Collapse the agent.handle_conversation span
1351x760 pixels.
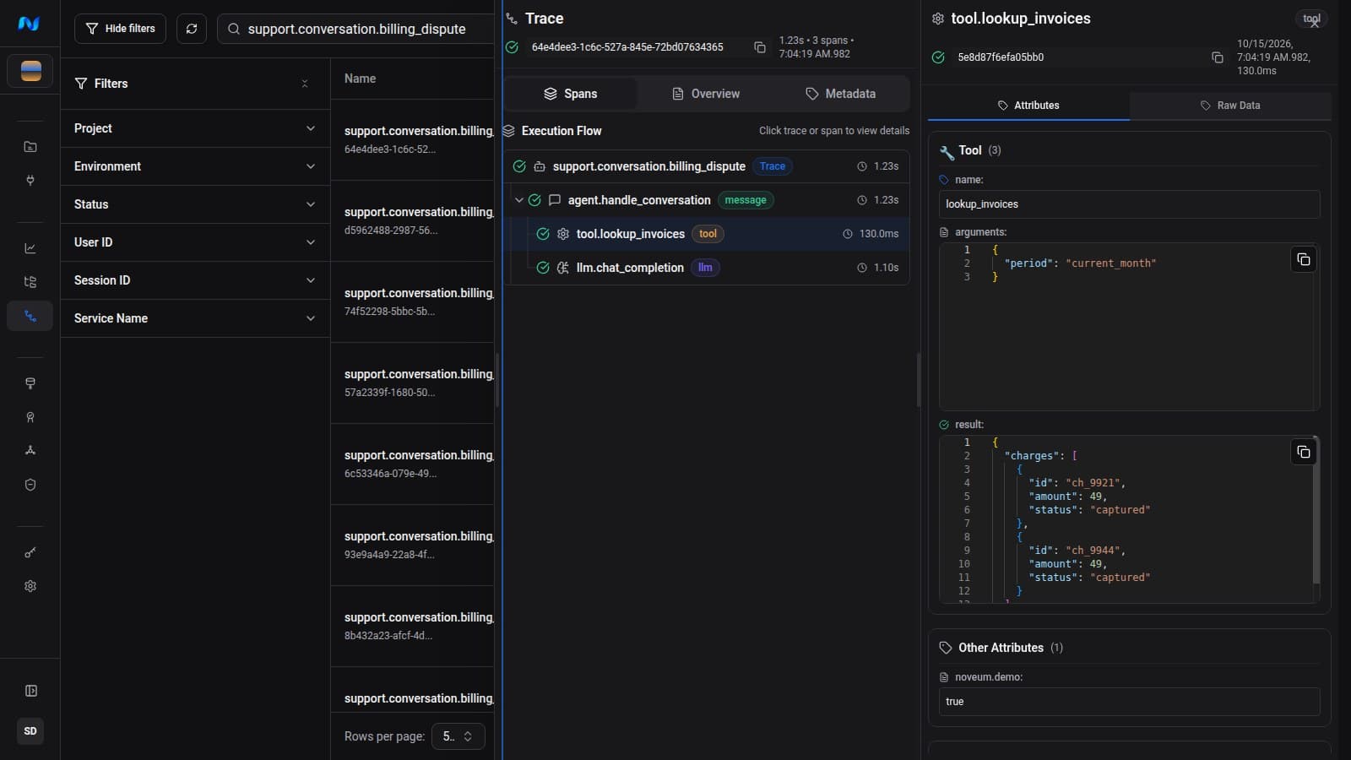[518, 200]
